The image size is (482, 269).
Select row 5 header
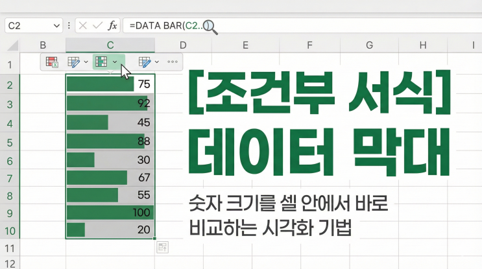[10, 142]
